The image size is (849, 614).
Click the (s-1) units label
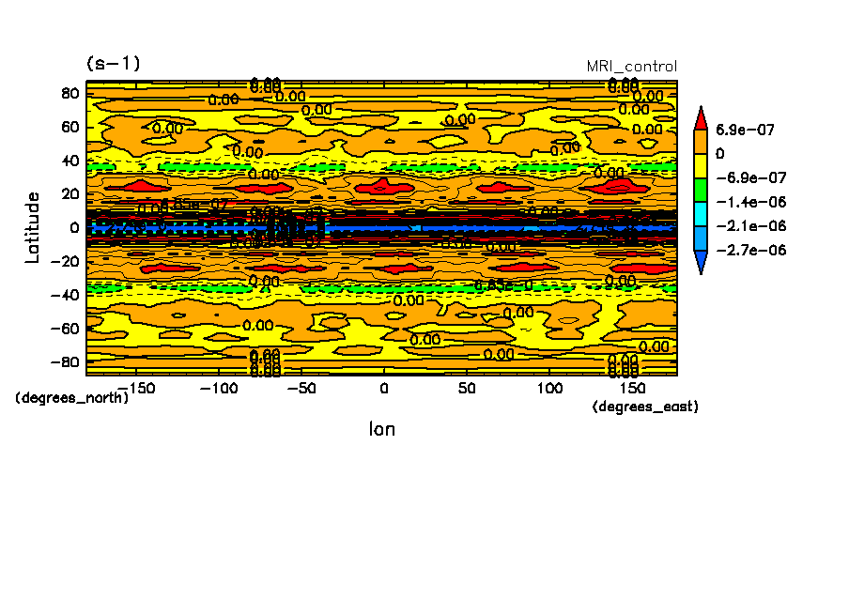point(113,64)
